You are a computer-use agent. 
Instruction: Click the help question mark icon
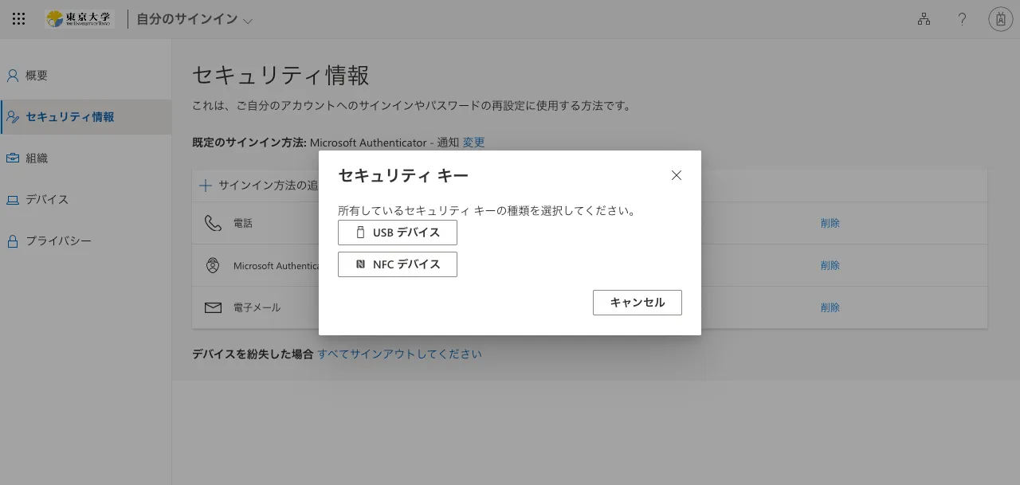pyautogui.click(x=962, y=19)
